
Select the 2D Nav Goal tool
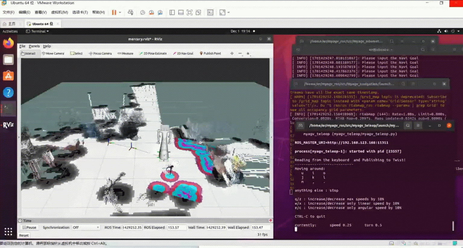pyautogui.click(x=183, y=54)
